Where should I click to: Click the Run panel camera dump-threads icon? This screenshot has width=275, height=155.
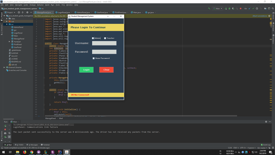tap(5, 133)
